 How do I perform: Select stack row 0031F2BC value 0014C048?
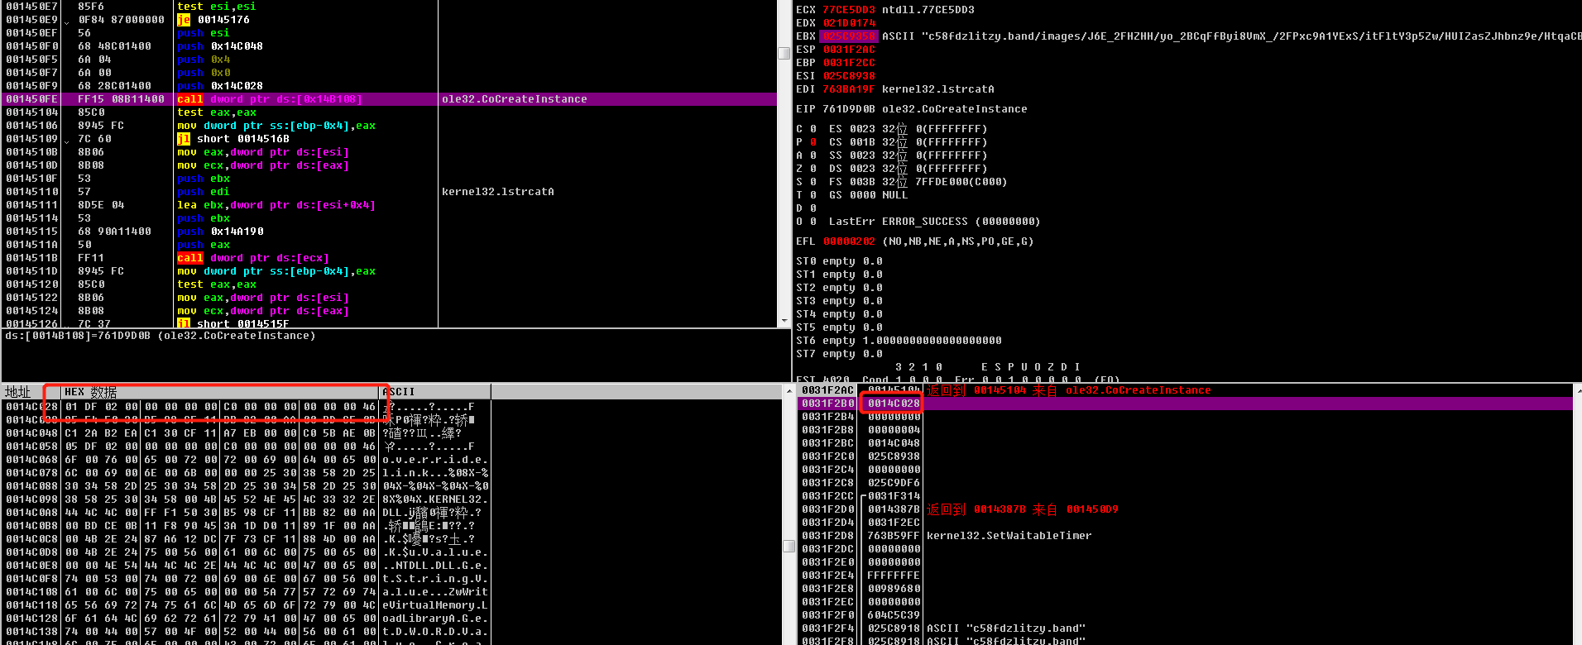(x=1185, y=443)
